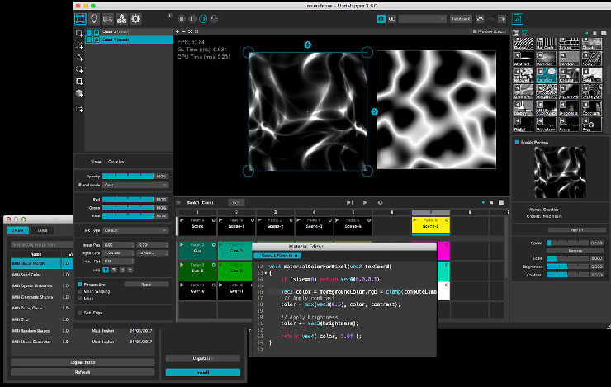This screenshot has height=387, width=611.
Task: Enable the Mesh Warping checkbox
Action: (x=80, y=291)
